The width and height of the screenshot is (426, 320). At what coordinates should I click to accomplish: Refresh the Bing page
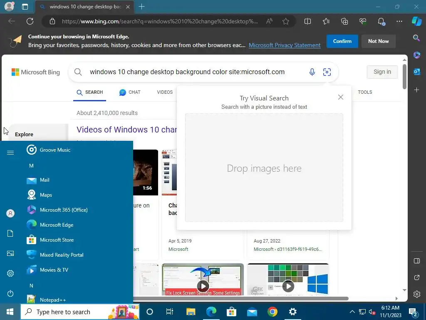point(30,21)
